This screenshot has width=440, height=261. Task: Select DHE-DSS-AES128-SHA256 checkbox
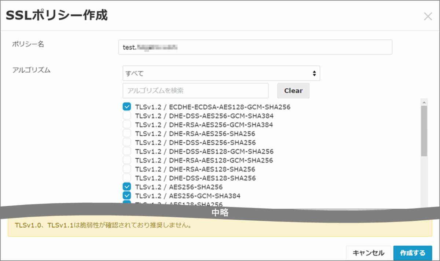127,178
